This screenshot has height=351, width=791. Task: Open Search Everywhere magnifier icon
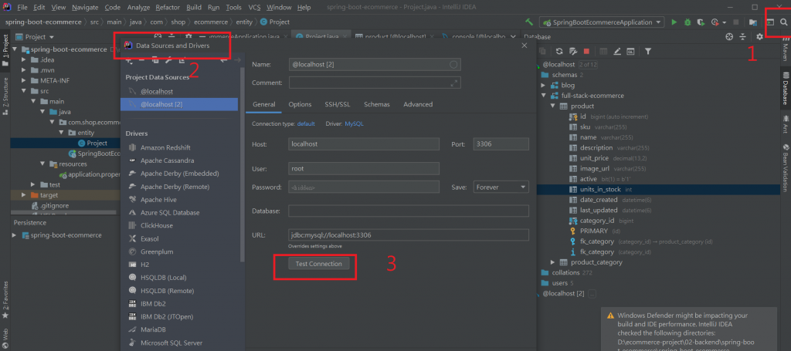click(x=783, y=22)
